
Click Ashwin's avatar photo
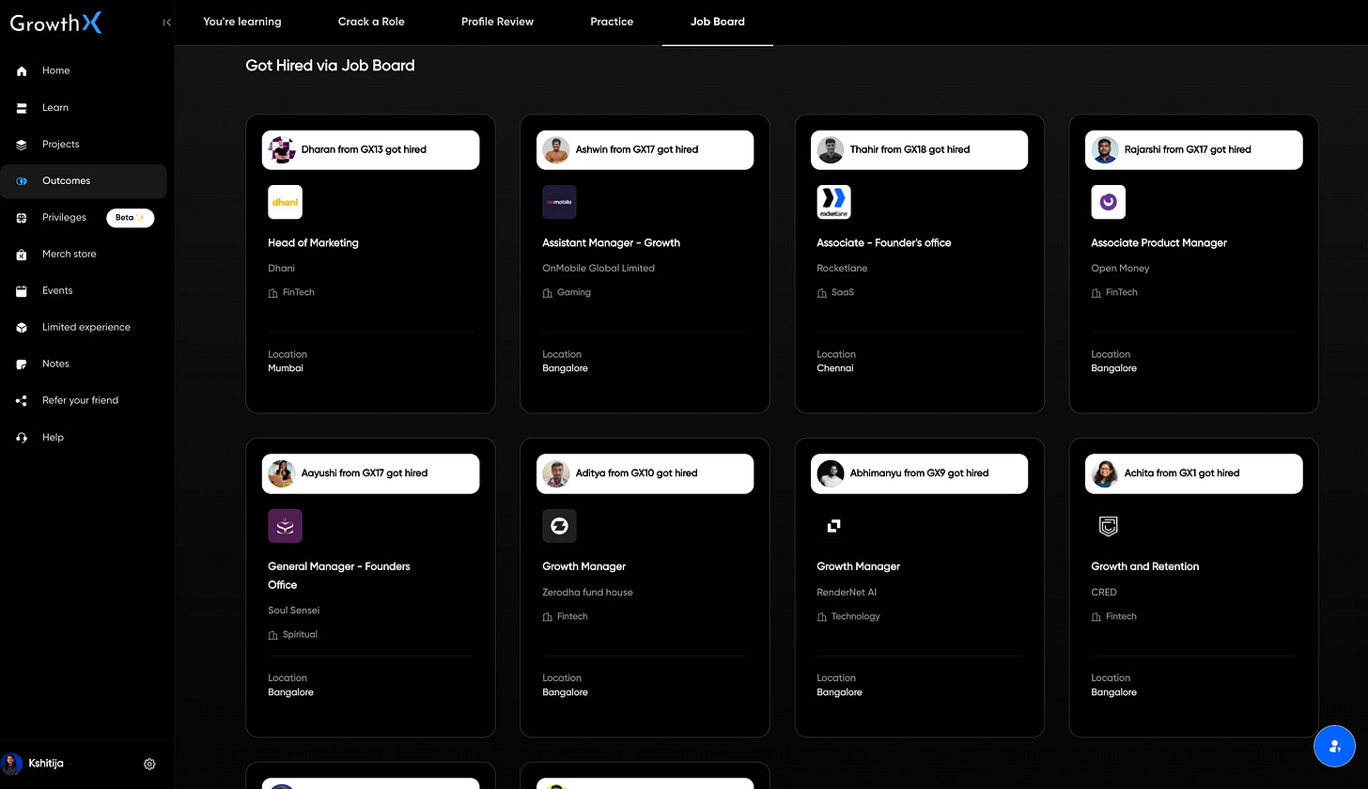556,149
